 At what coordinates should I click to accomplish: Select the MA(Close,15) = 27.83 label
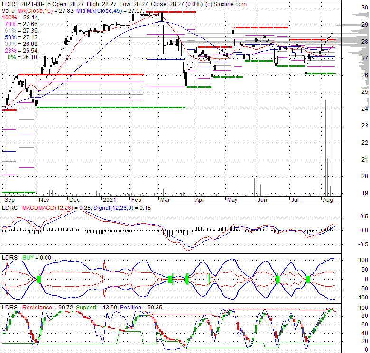pos(46,11)
